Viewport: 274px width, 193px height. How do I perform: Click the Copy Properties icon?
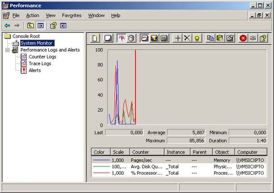coord(210,38)
